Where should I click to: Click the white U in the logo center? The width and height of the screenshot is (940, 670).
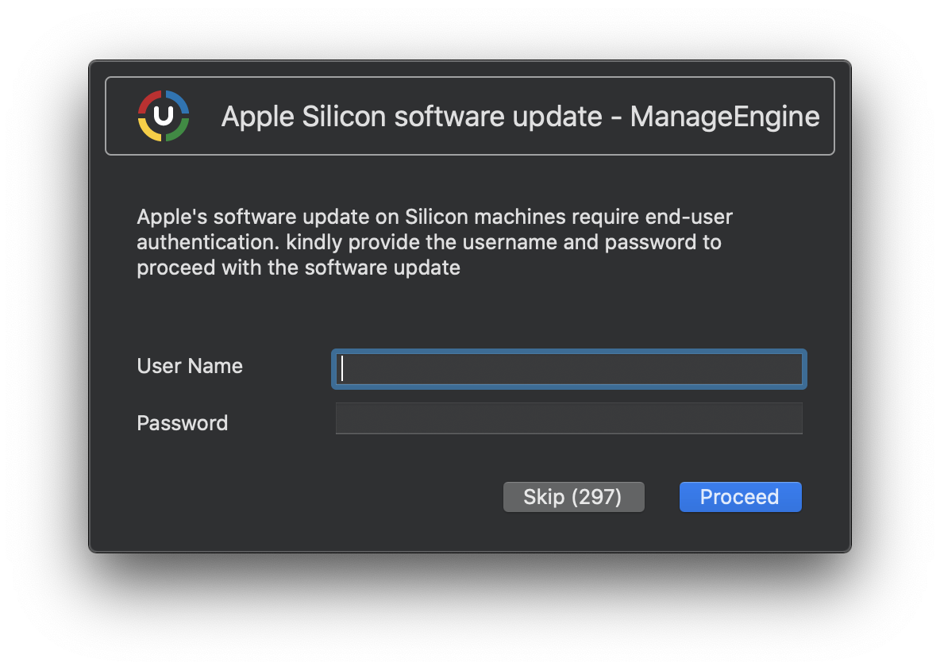[164, 116]
